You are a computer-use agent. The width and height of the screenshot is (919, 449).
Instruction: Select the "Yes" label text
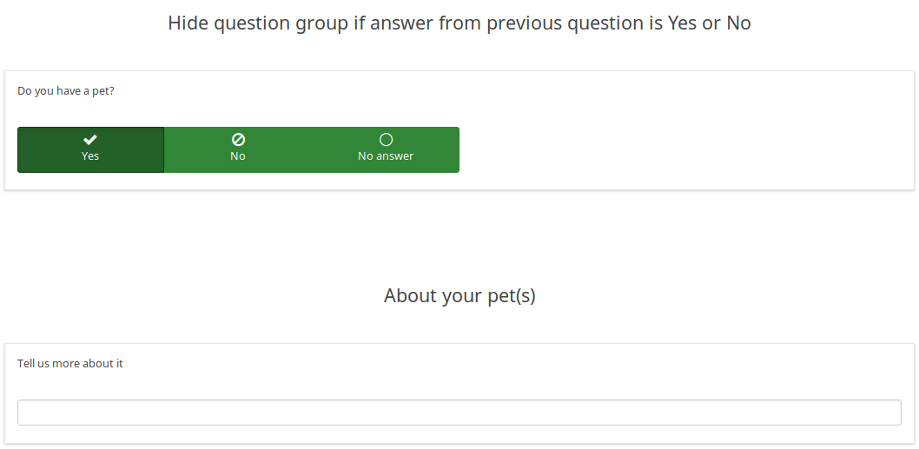pos(90,156)
